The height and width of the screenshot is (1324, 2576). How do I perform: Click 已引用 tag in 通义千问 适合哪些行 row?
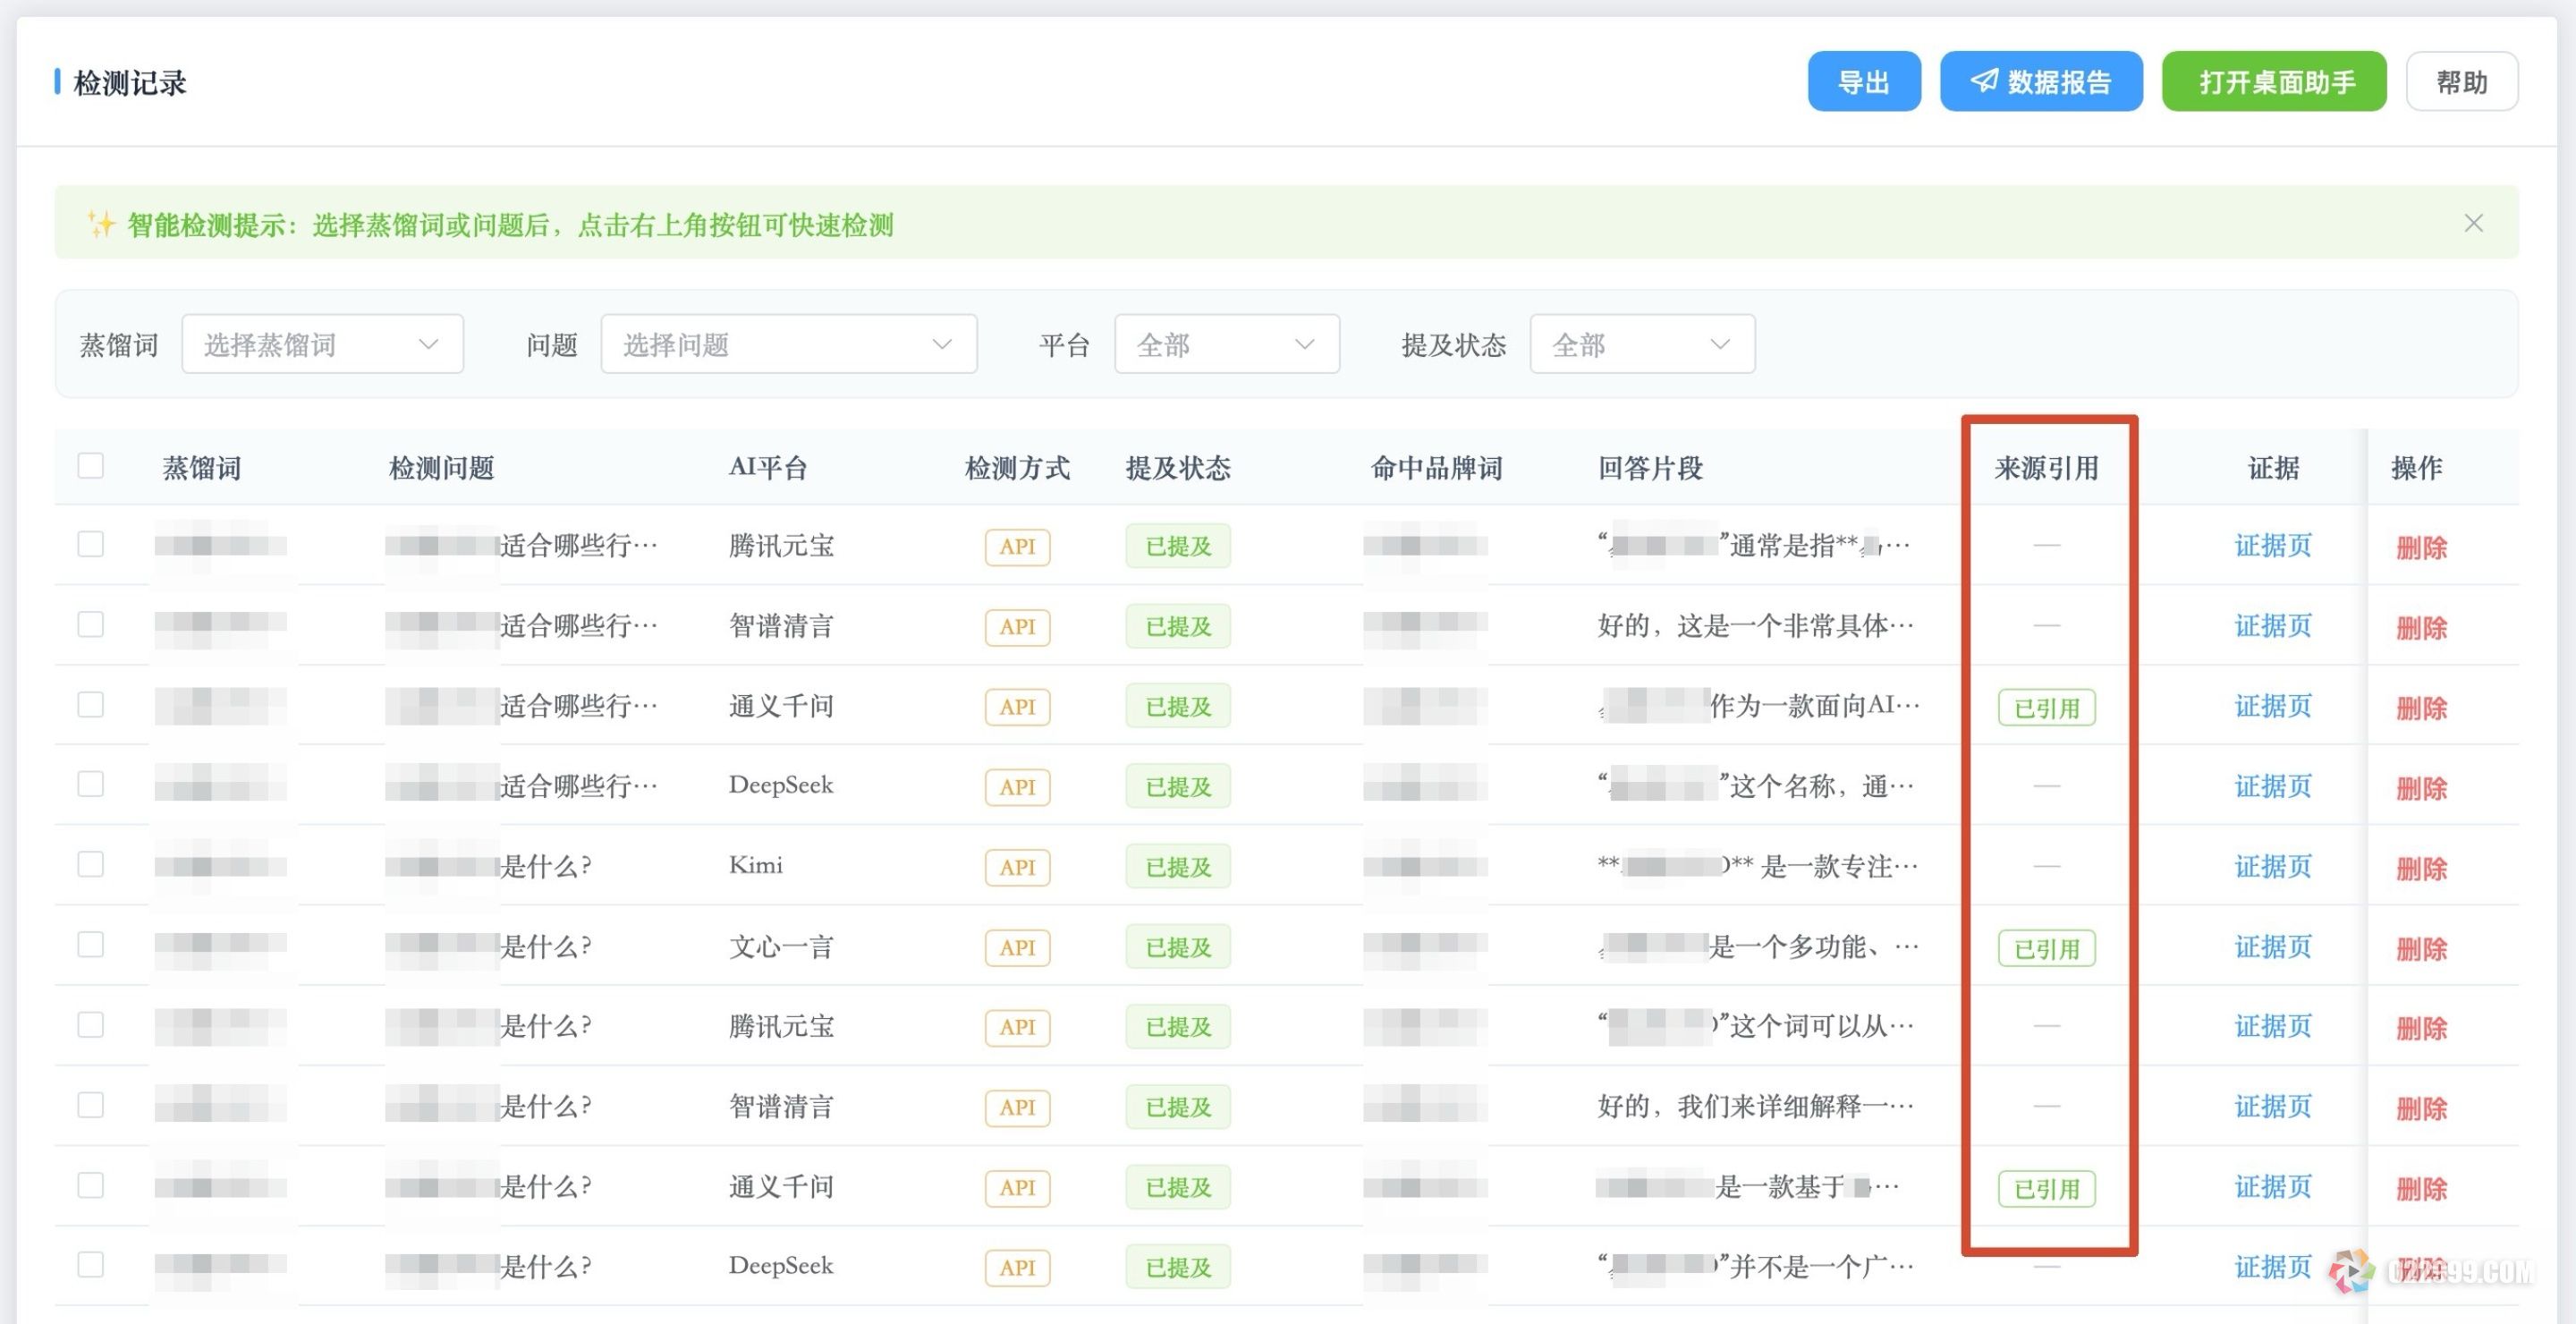point(2046,708)
